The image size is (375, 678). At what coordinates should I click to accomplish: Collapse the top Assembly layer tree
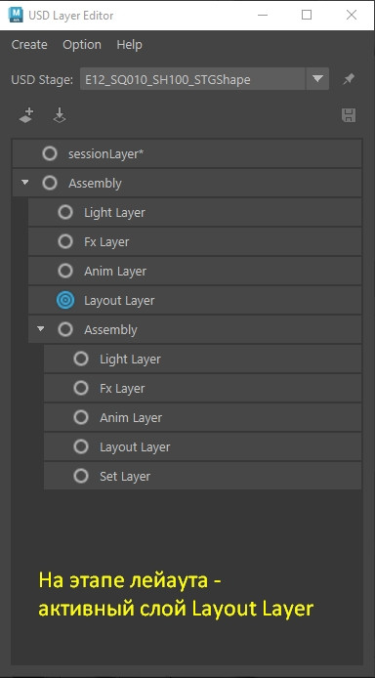(25, 183)
